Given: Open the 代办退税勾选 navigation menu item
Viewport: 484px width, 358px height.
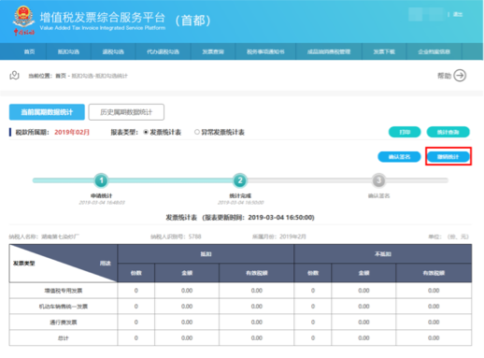Looking at the screenshot, I should pos(163,51).
